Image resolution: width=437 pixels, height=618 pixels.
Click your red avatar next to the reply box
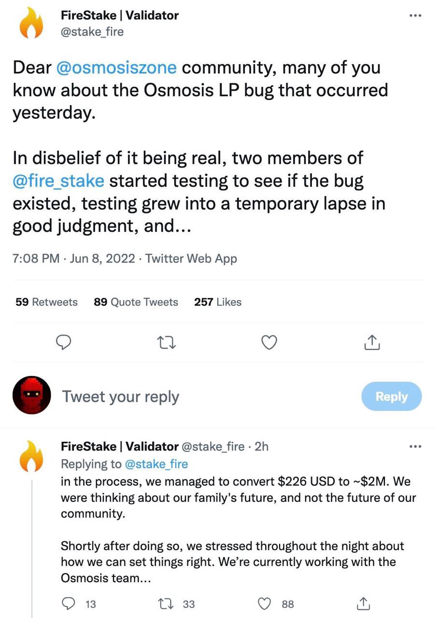coord(31,395)
